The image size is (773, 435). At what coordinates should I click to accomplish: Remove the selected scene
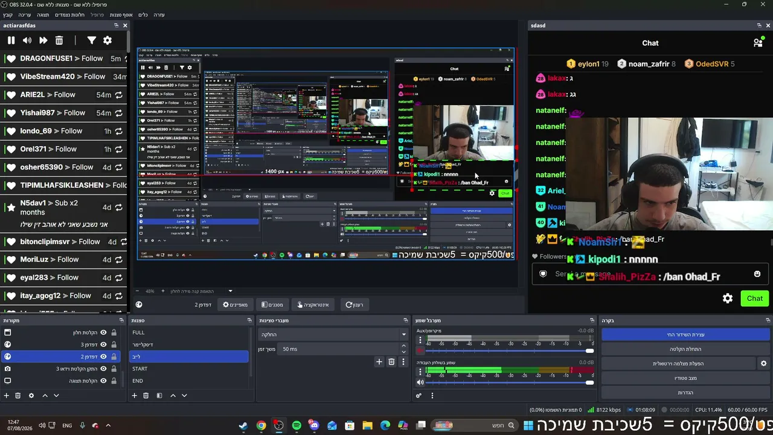pos(146,396)
